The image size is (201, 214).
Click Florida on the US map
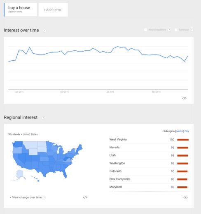click(65, 175)
